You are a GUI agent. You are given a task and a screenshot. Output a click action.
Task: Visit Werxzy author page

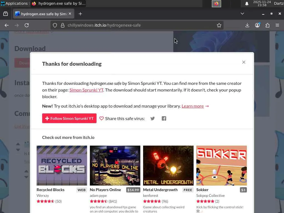(x=43, y=196)
